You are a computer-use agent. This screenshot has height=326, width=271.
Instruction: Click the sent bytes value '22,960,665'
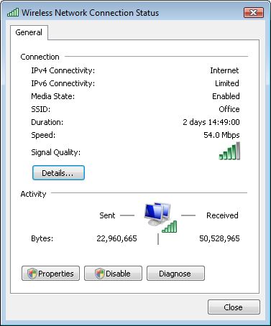click(116, 238)
